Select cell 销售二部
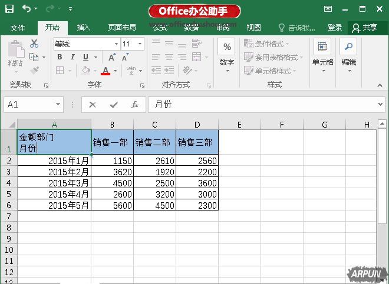This screenshot has width=389, height=284. click(x=154, y=142)
